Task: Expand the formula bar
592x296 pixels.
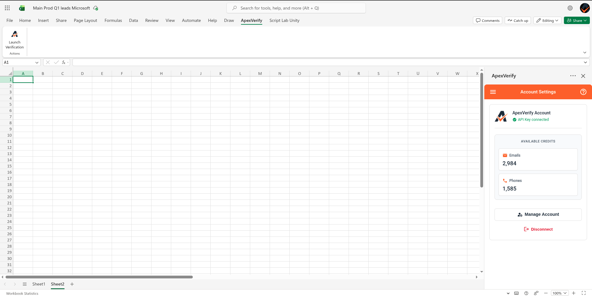Action: 585,63
